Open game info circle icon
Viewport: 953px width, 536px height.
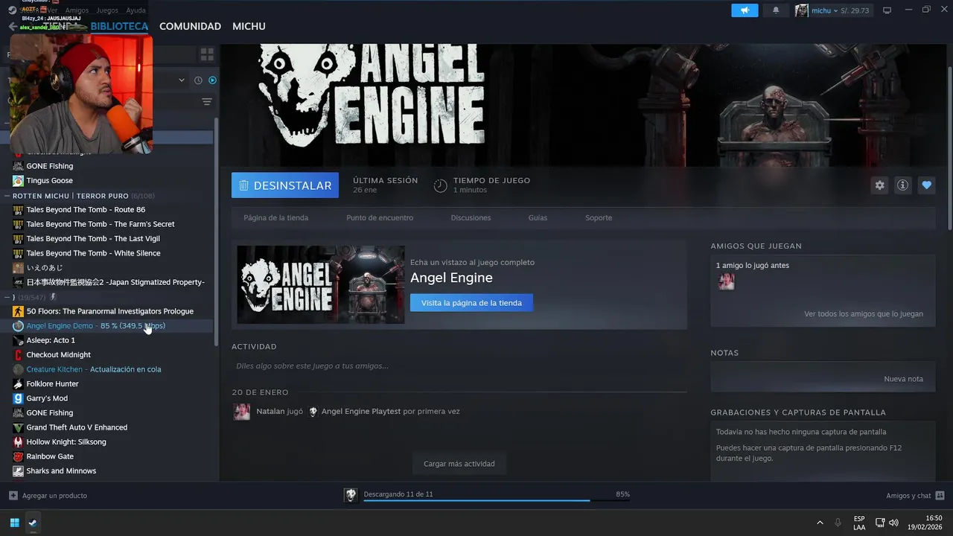pyautogui.click(x=903, y=185)
